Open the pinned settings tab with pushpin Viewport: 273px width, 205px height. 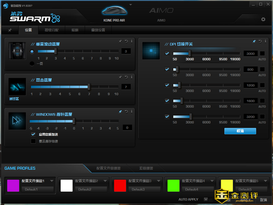click(10, 30)
